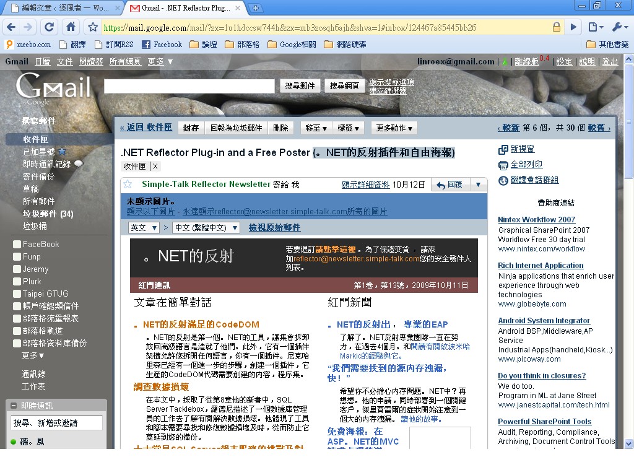634x457 pixels.
Task: Reload the page with refresh icon
Action: click(x=49, y=27)
